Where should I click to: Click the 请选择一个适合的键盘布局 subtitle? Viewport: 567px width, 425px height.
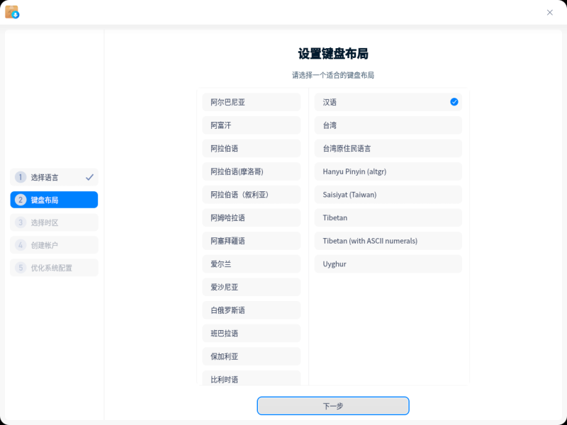click(x=333, y=75)
